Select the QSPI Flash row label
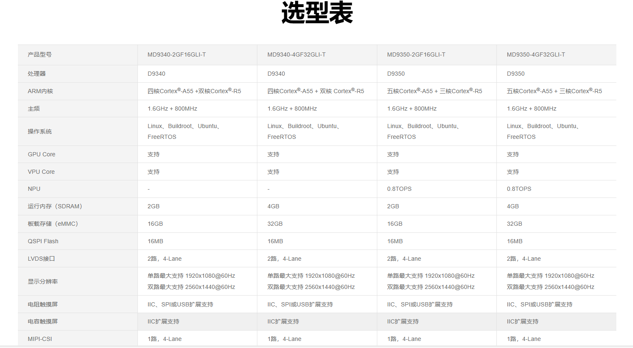 click(43, 241)
